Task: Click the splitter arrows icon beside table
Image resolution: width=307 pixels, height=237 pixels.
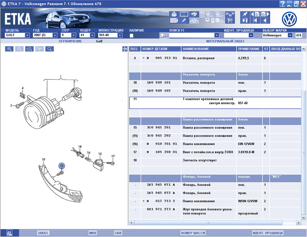Action: [x=125, y=49]
